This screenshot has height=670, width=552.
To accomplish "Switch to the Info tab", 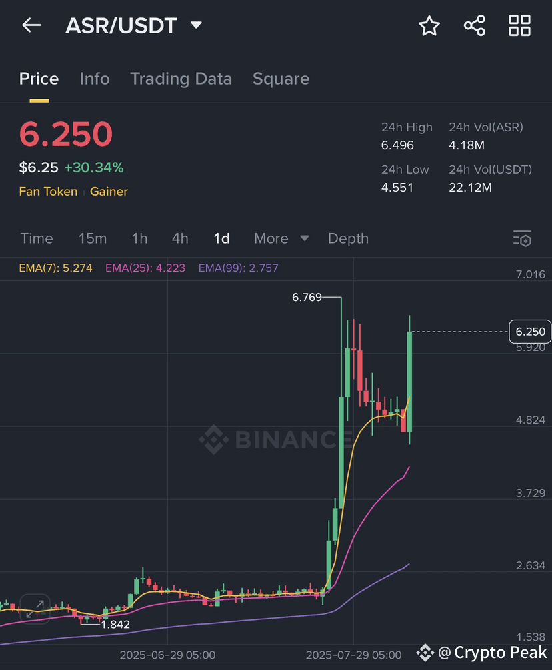I will [x=95, y=79].
